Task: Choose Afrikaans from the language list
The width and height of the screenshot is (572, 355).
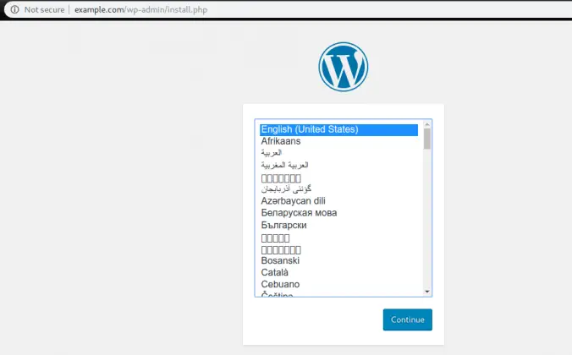Action: (x=281, y=141)
